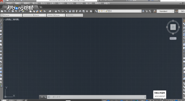Select the Polyline tool in the Draw toolbar
The image size is (185, 101).
coord(1,27)
